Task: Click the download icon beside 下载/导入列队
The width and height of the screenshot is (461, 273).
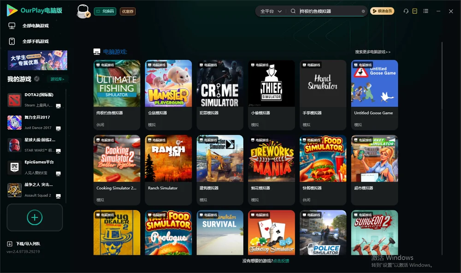Action: pos(10,244)
